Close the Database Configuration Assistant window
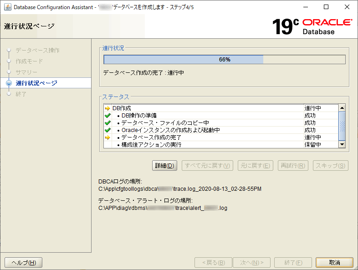This screenshot has height=270, width=358. click(347, 7)
